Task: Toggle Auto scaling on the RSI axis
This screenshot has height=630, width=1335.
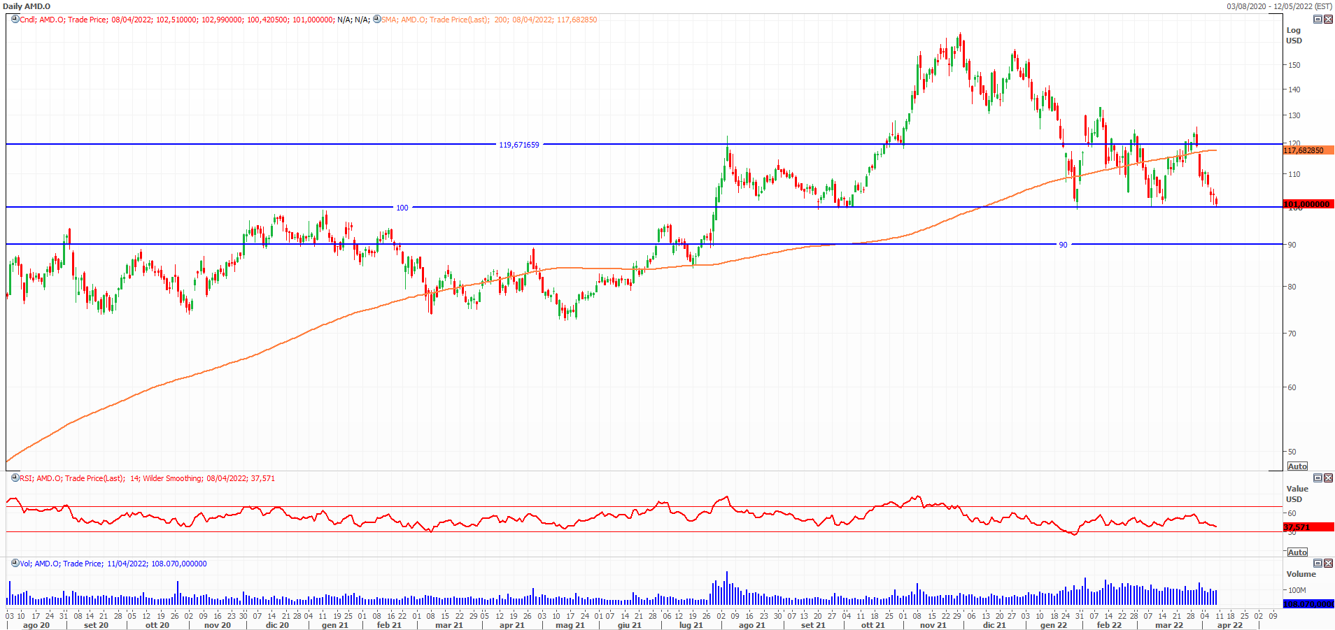Action: 1297,552
